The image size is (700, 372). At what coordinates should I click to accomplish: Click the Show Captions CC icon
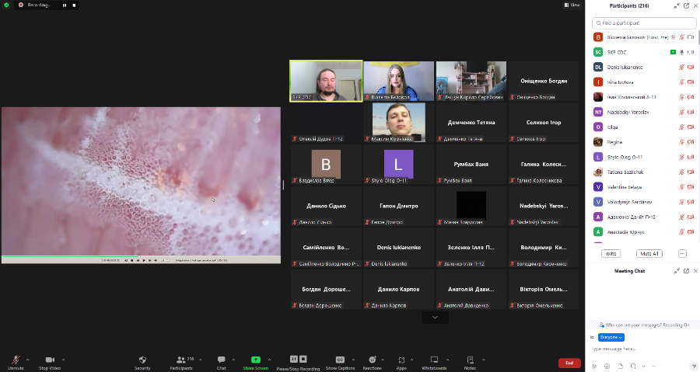pos(340,360)
